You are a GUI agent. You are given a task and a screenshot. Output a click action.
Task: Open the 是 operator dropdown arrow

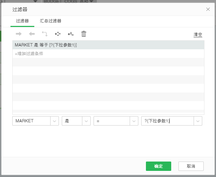[86, 121]
